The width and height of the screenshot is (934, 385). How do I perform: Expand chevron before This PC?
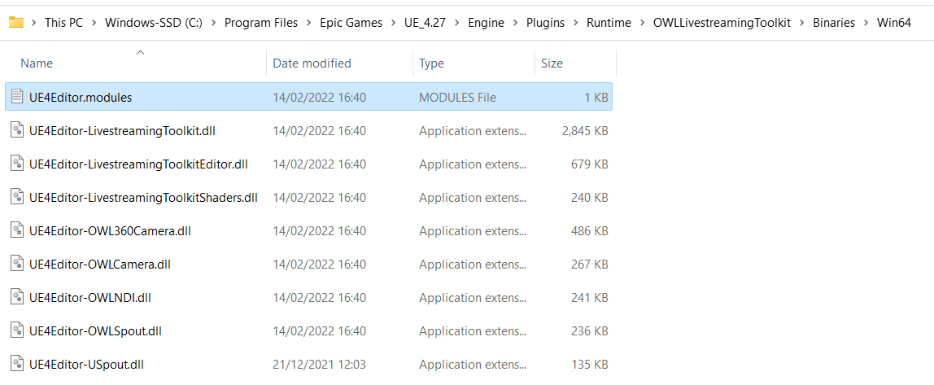[x=34, y=23]
